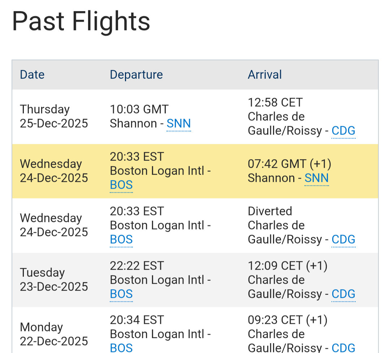
Task: Open the SNN link for the 07:42 GMT arrival
Action: tap(316, 178)
